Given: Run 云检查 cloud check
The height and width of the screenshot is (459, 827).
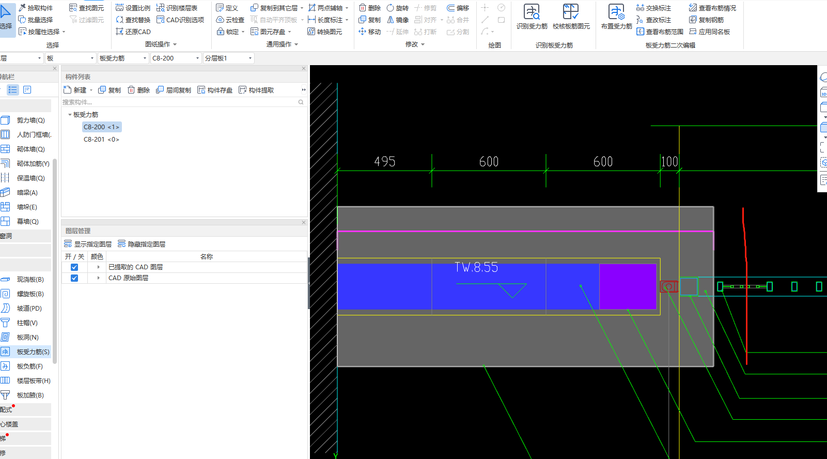Looking at the screenshot, I should [x=230, y=20].
